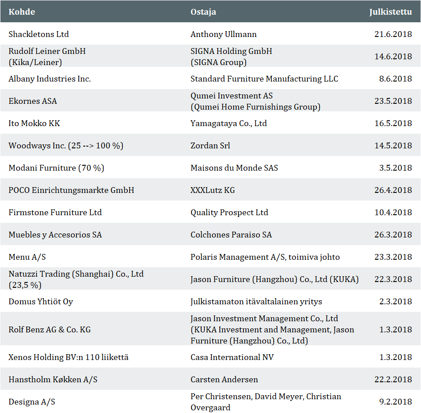Select Natuzzi Trading (Shanghai) Co., Ltd cell
The image size is (421, 413).
[76, 279]
